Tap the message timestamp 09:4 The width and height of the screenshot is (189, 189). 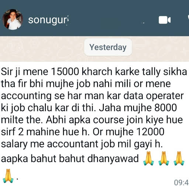coord(182,182)
